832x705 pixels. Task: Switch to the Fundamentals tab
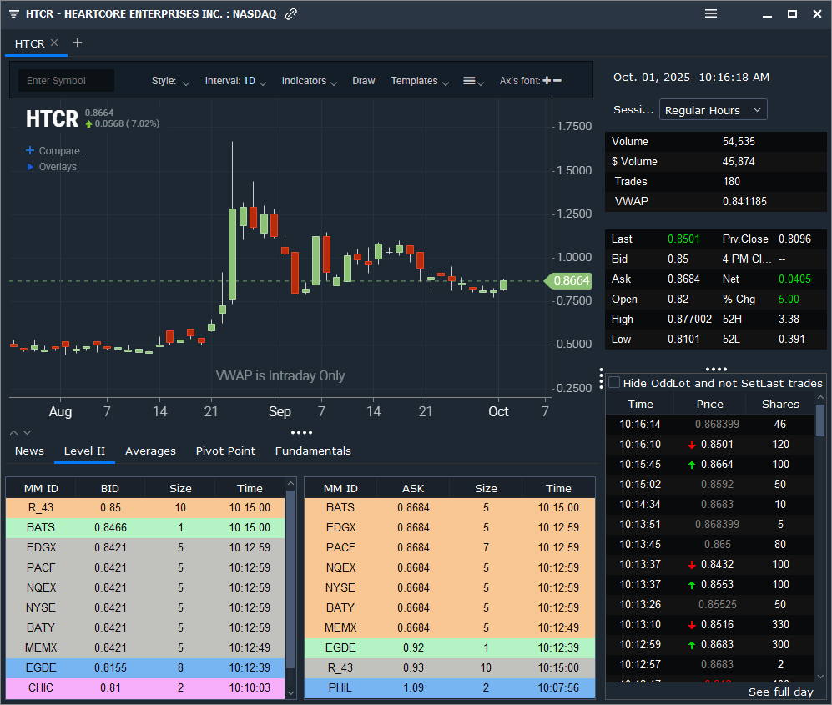point(313,451)
